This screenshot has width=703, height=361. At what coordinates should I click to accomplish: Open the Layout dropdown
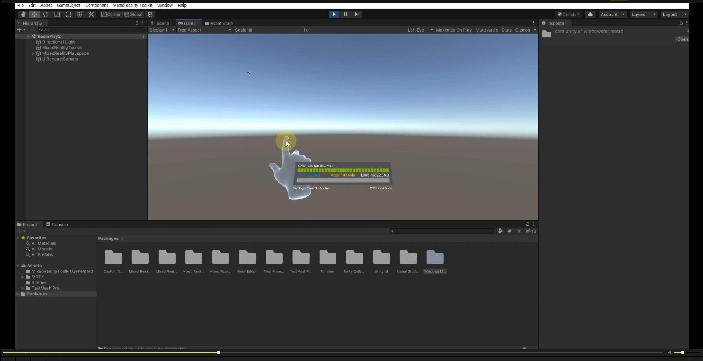pyautogui.click(x=674, y=14)
